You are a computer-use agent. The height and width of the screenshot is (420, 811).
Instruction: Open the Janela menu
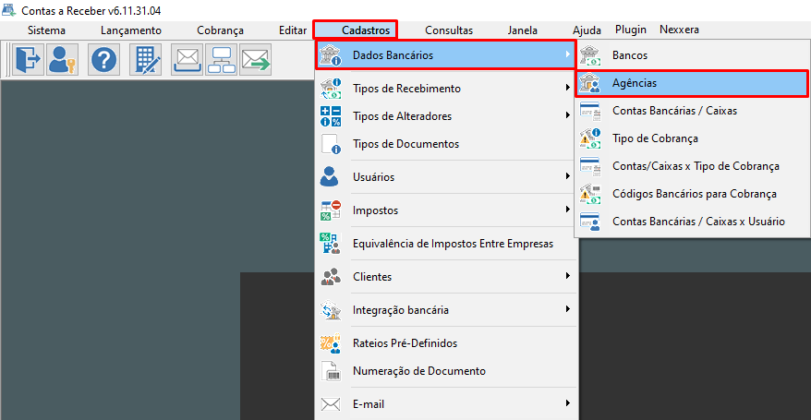tap(523, 30)
